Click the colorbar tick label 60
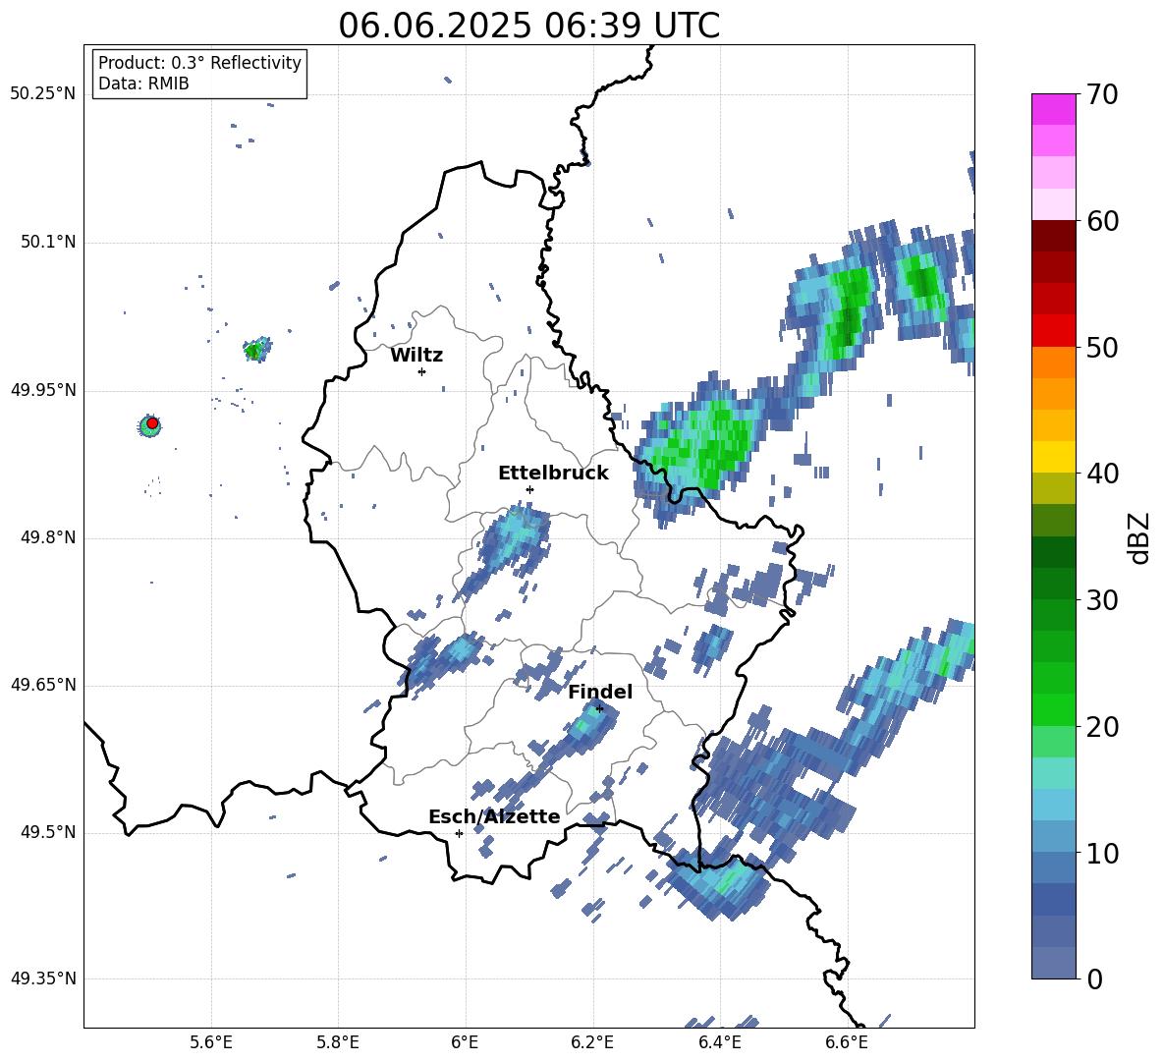1163x1062 pixels. pyautogui.click(x=1101, y=221)
